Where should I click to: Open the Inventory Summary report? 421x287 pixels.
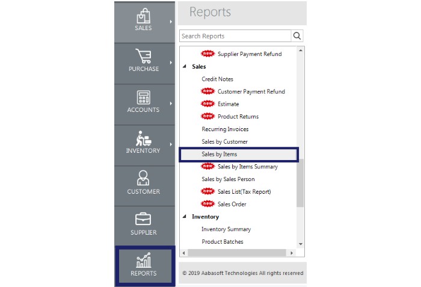(x=226, y=229)
